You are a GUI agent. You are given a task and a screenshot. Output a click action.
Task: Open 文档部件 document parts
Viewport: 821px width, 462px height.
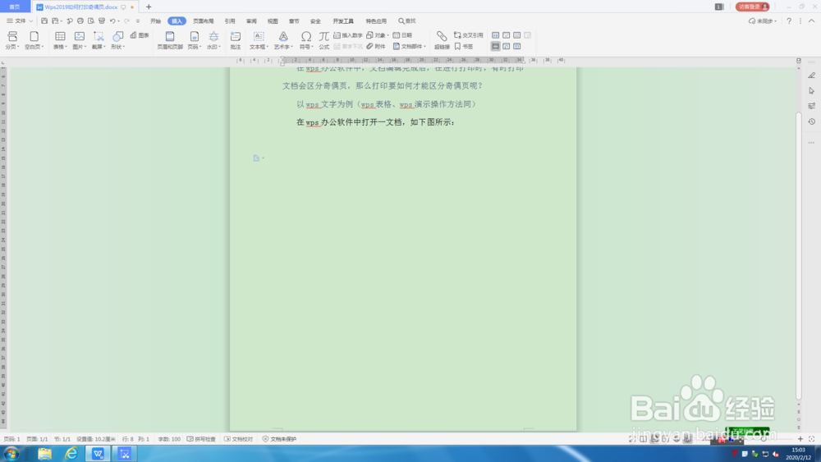point(409,46)
